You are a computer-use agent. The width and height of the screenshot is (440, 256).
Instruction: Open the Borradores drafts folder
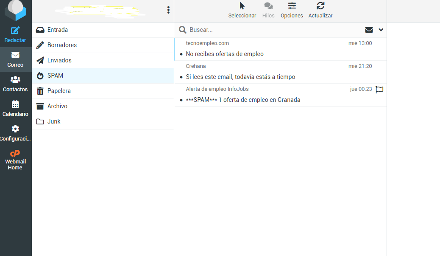click(x=62, y=45)
